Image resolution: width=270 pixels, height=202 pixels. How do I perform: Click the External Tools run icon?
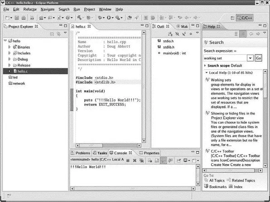pyautogui.click(x=118, y=18)
